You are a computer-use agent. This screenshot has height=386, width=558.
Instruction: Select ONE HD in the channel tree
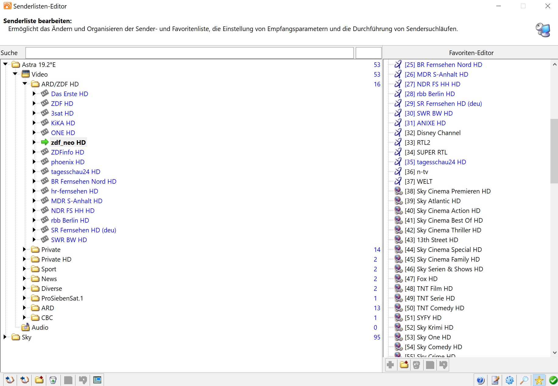click(x=63, y=133)
